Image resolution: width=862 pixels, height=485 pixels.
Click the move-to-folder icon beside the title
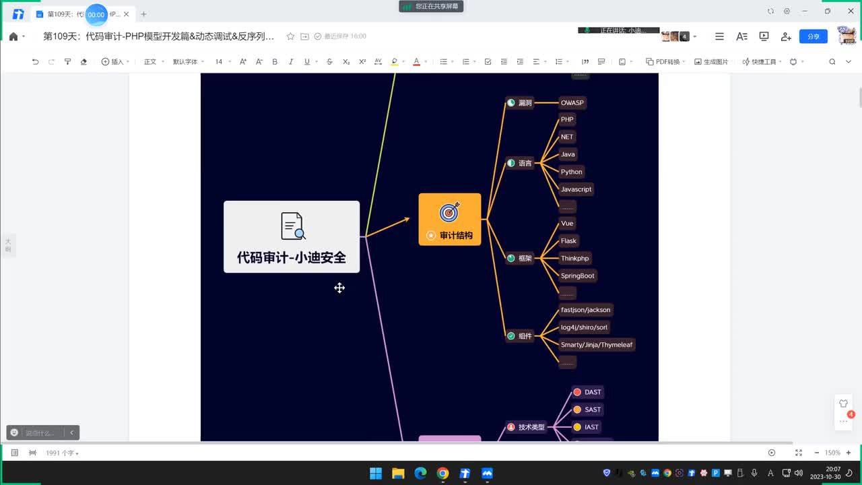[x=304, y=36]
